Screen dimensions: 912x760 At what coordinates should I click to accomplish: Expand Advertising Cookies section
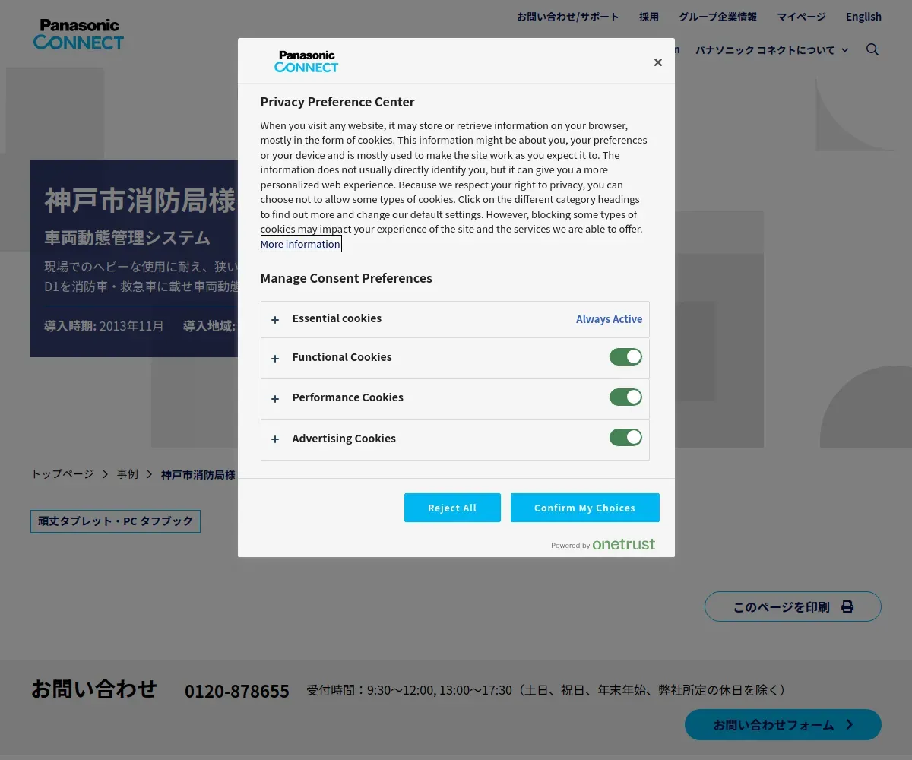coord(455,439)
